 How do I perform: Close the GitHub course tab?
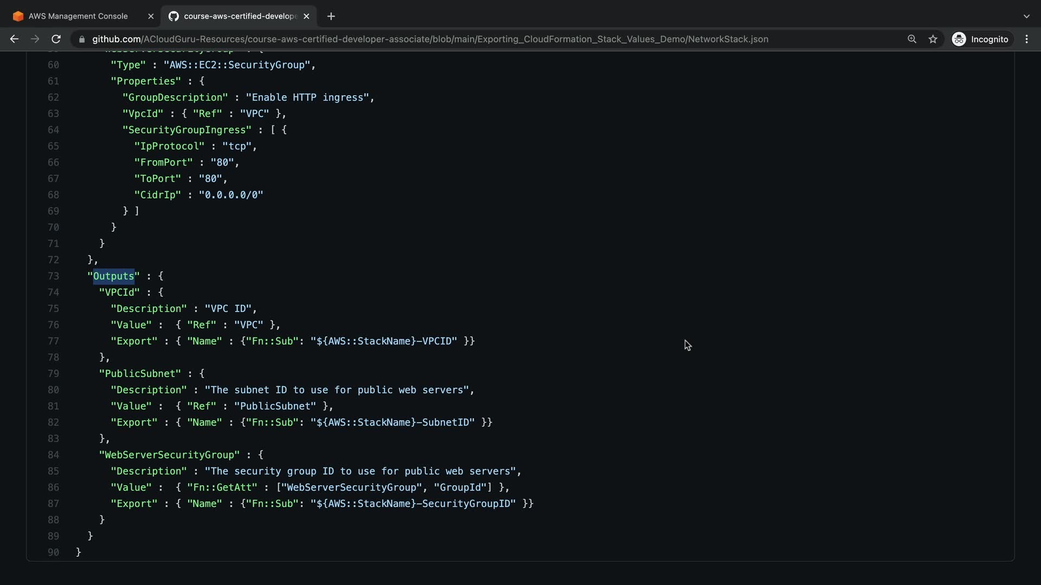[x=306, y=16]
